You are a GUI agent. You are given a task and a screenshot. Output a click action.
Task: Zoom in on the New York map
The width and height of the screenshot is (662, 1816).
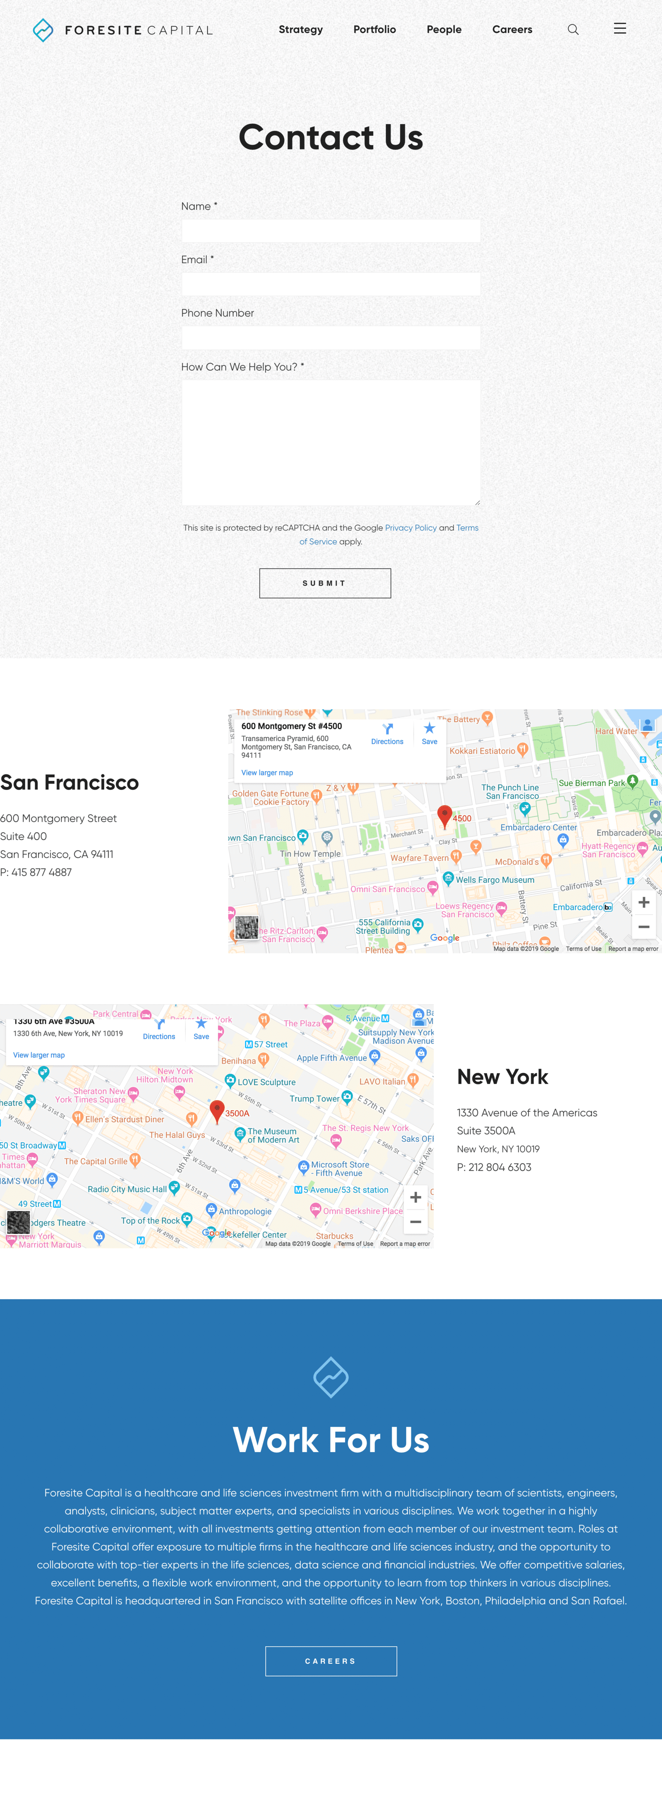click(x=415, y=1197)
